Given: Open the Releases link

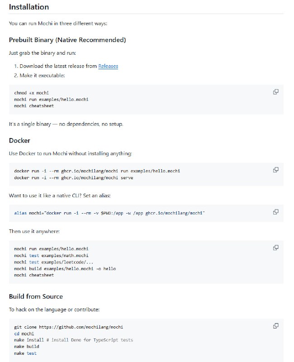Looking at the screenshot, I should [108, 66].
